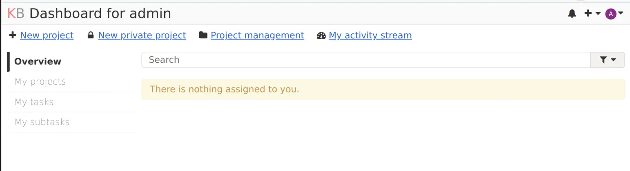Open the admin avatar user menu
The height and width of the screenshot is (171, 630).
click(x=614, y=14)
